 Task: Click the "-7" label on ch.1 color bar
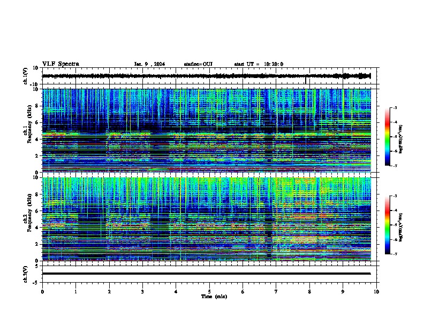(395, 166)
